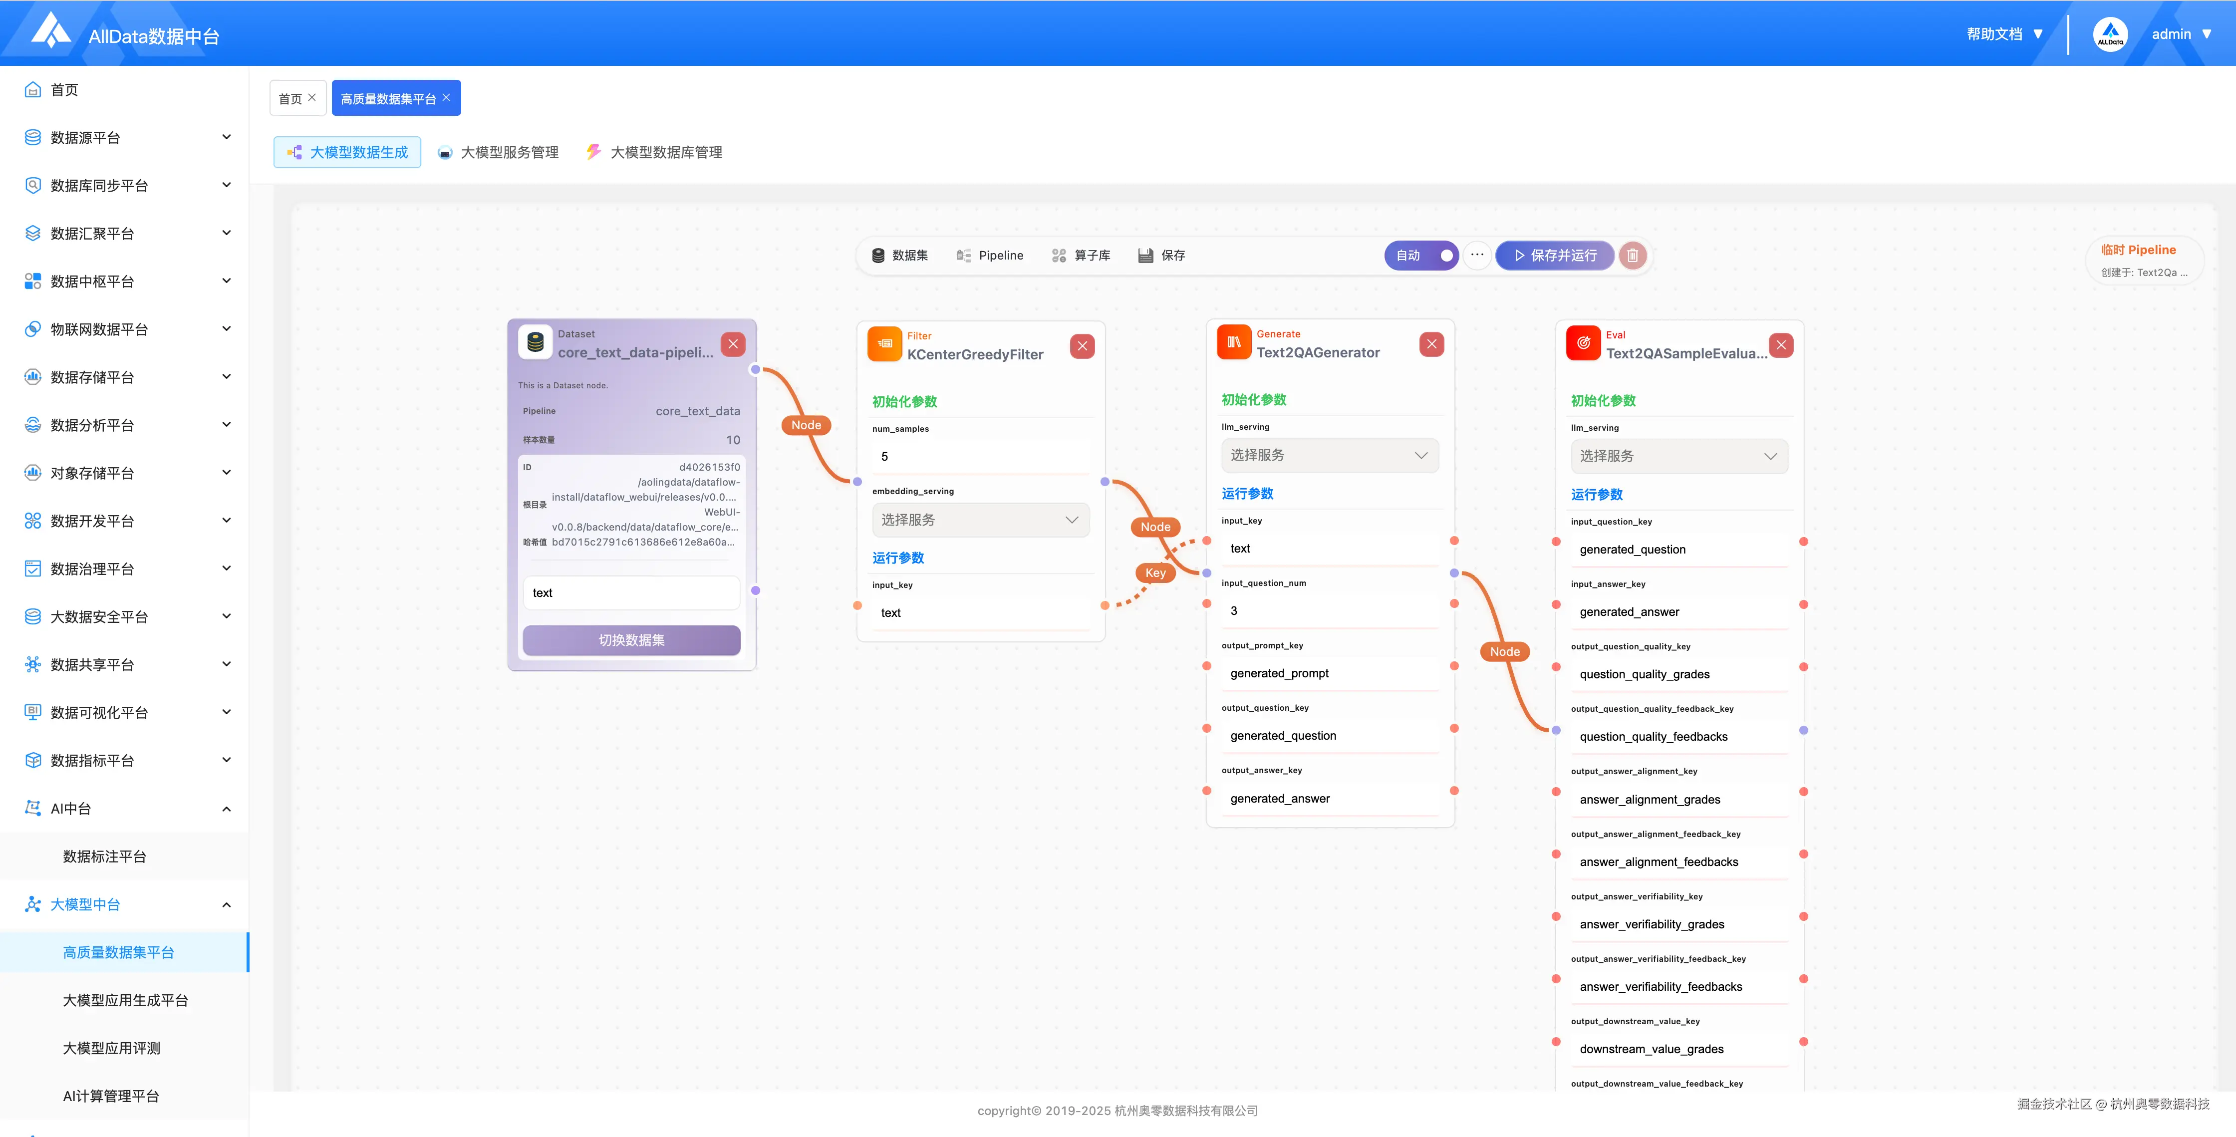Open the 帮助文档 menu
Viewport: 2236px width, 1137px height.
point(2004,34)
